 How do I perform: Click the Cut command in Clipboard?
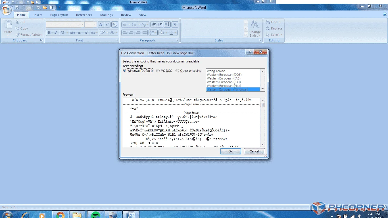pyautogui.click(x=20, y=22)
